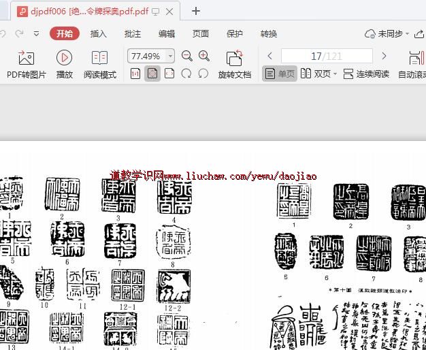
Task: Rotate page counterclockwise
Action: pyautogui.click(x=203, y=74)
